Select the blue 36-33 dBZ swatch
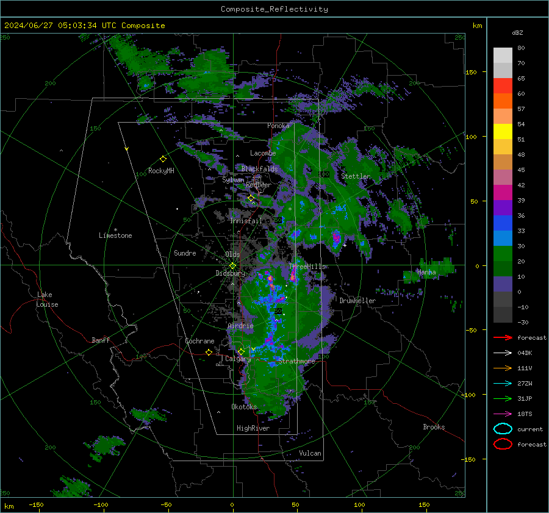The height and width of the screenshot is (513, 549). pos(503,223)
